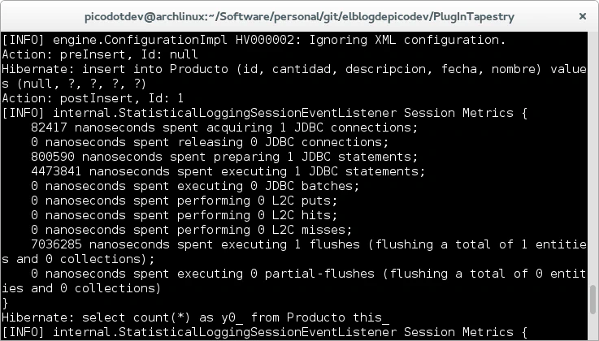The image size is (599, 341).
Task: Click the 'Hibernate: select count(*)' line
Action: point(195,317)
